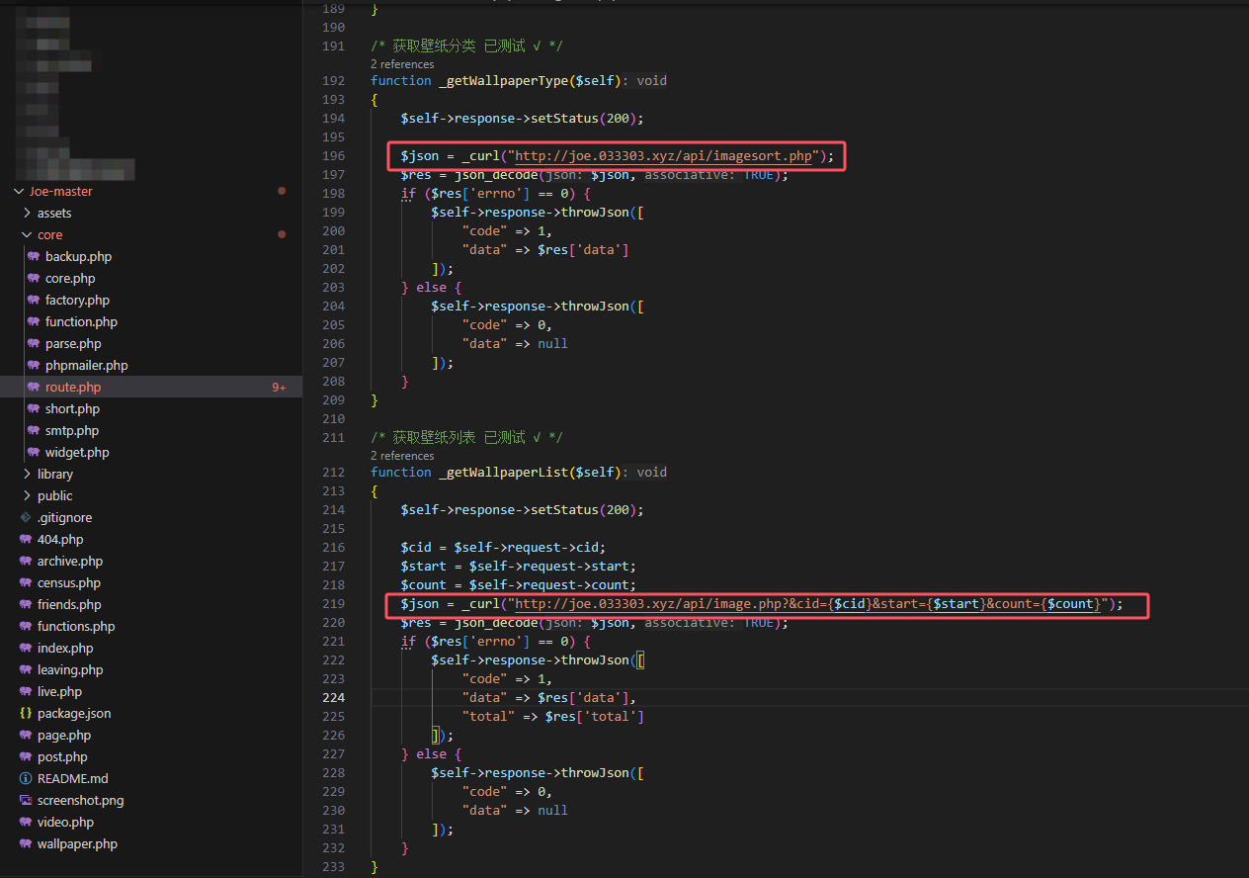
Task: Open archive.php in the explorer
Action: tap(70, 561)
